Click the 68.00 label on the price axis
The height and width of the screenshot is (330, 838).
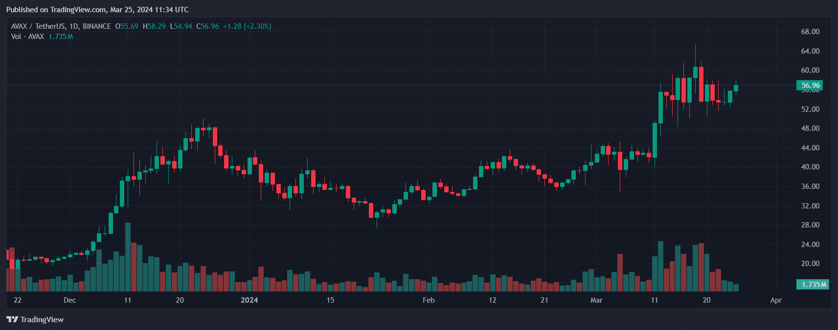coord(810,32)
